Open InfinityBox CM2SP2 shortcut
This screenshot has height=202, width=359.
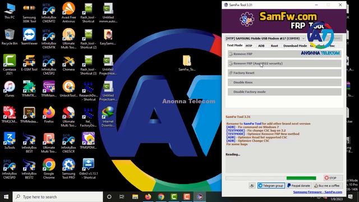(49, 65)
